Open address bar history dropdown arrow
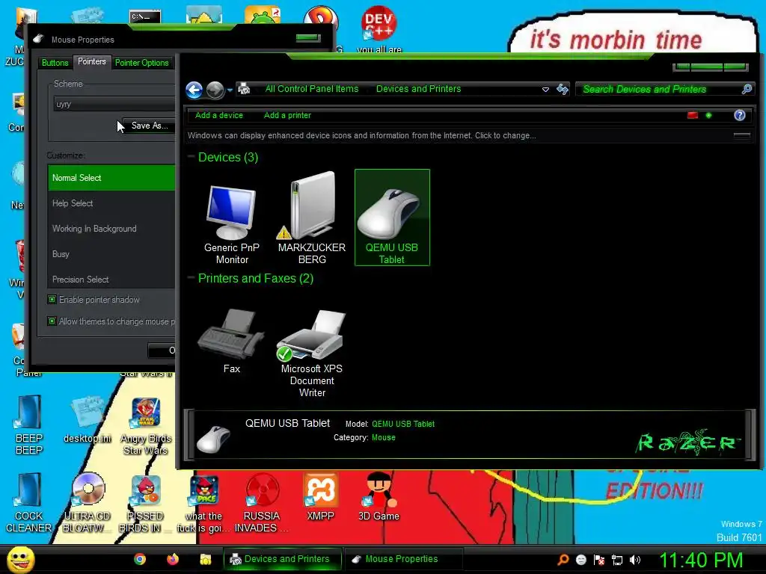 [x=545, y=90]
